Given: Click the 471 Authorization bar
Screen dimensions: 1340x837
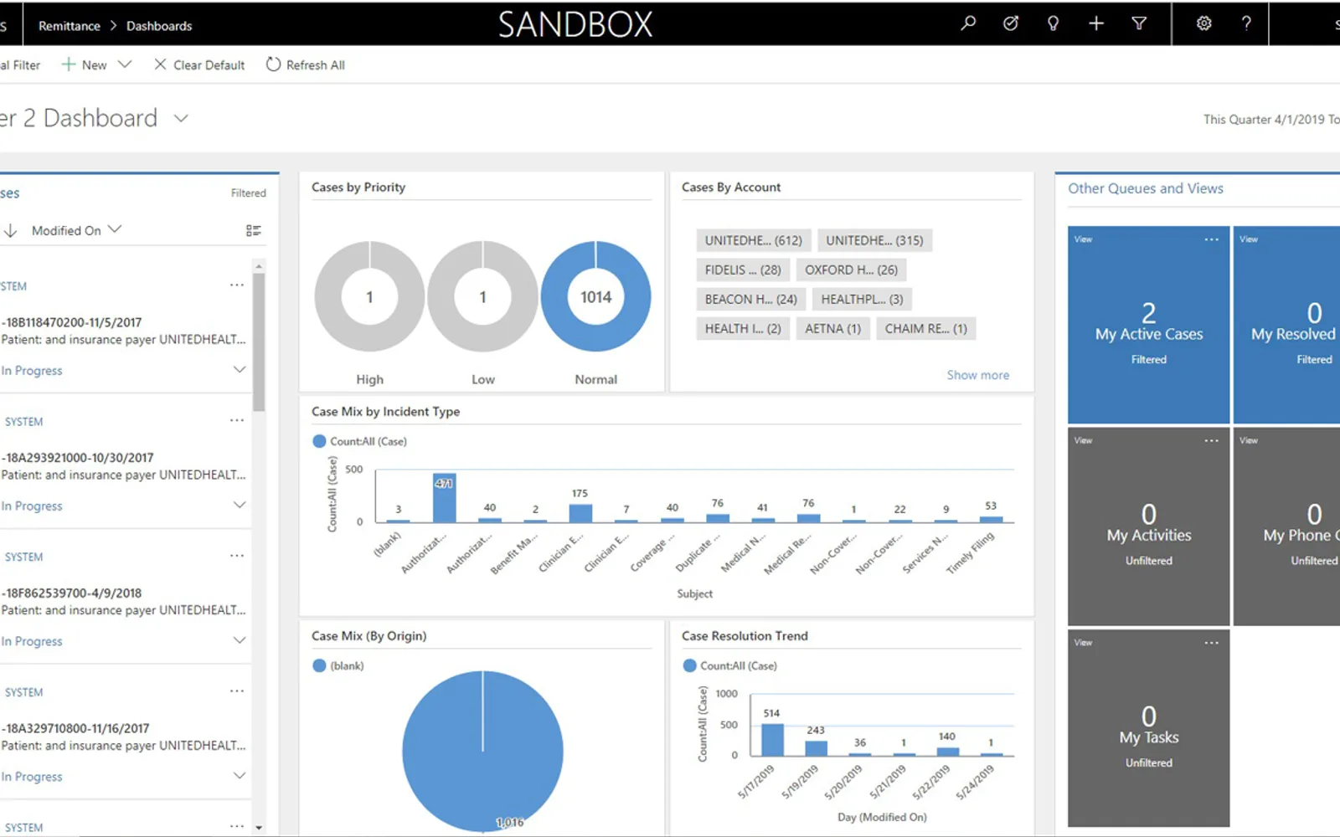Looking at the screenshot, I should coord(444,498).
